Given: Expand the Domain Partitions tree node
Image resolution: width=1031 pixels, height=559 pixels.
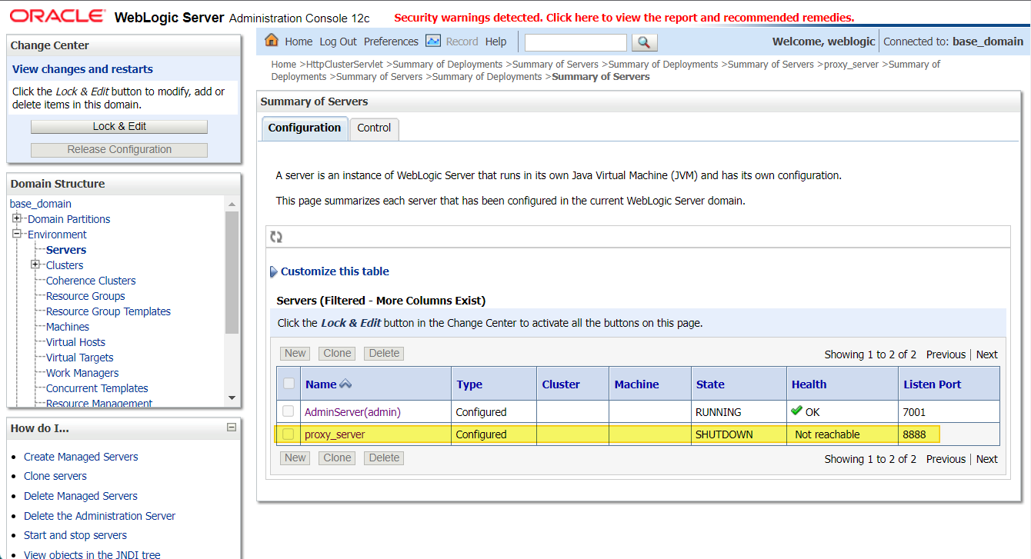Looking at the screenshot, I should (17, 218).
